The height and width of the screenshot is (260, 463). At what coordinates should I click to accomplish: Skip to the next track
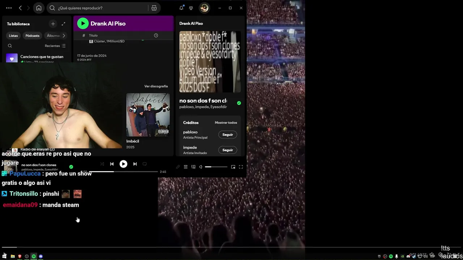[x=135, y=164]
